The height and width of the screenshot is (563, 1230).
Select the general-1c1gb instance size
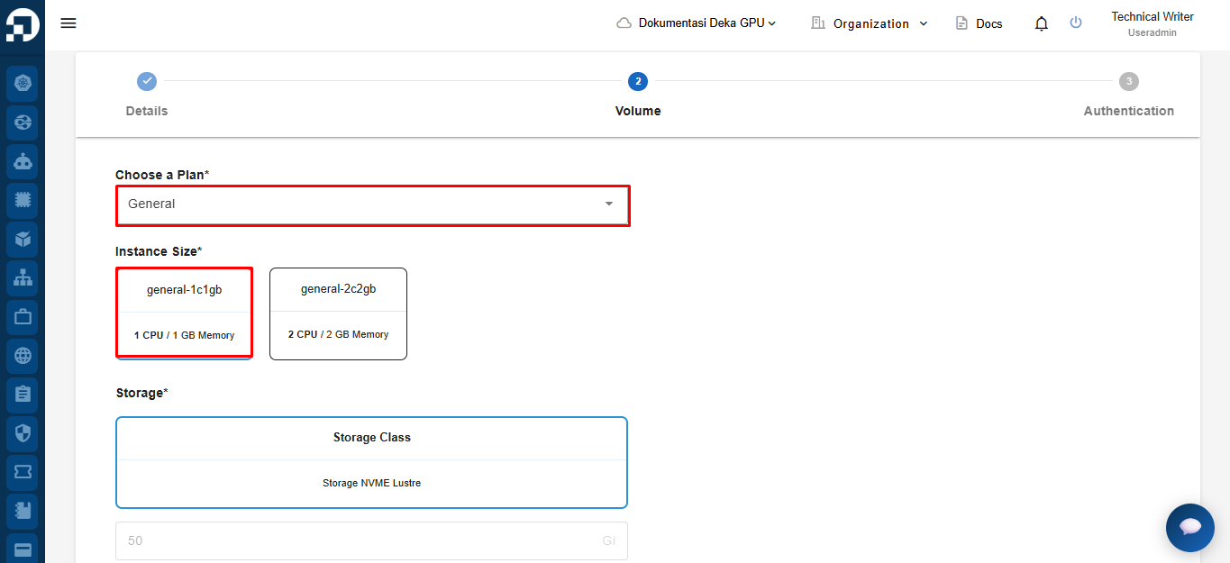click(x=184, y=313)
